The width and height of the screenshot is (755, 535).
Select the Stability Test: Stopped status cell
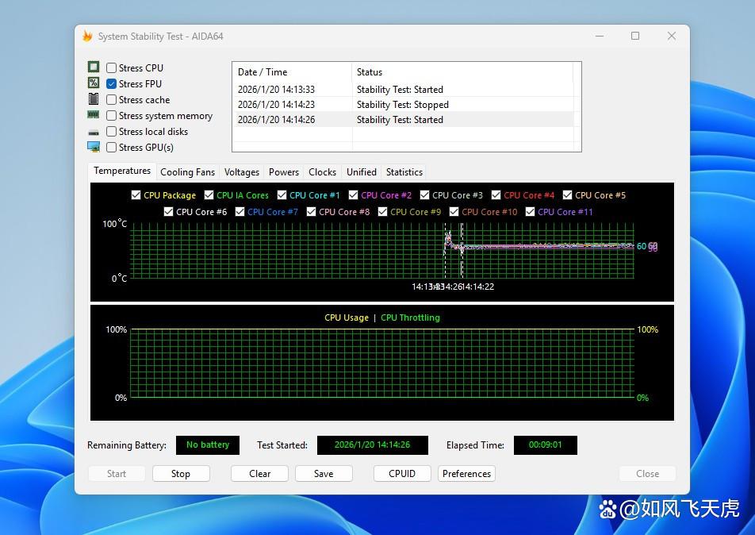point(403,105)
